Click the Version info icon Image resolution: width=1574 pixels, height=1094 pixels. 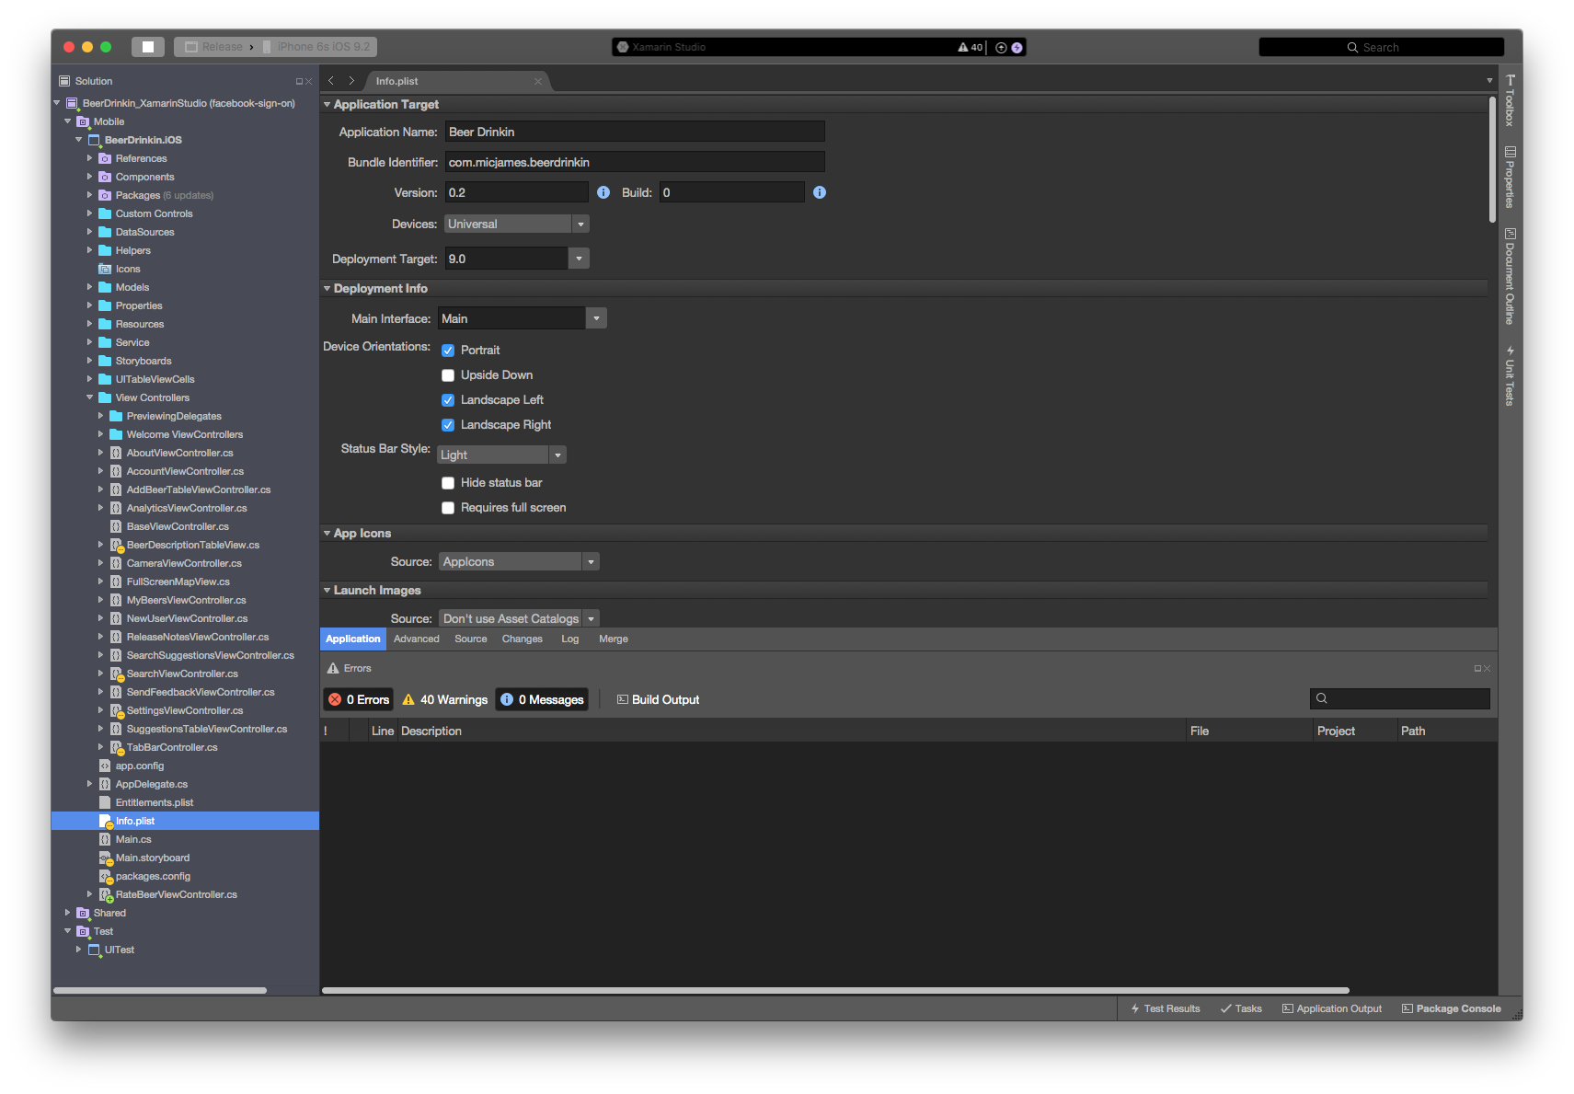point(603,192)
